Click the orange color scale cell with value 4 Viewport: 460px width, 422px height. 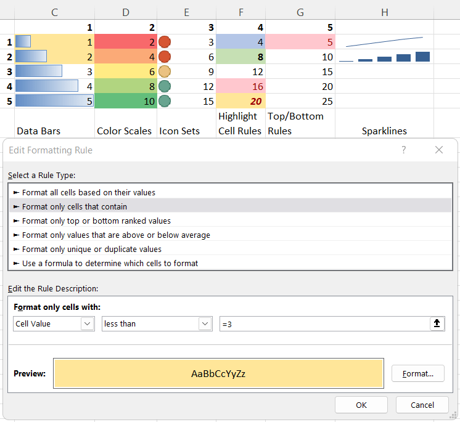click(126, 57)
